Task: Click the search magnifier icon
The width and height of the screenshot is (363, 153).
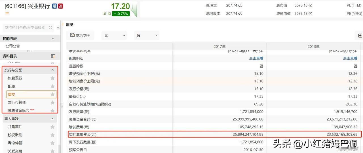Action: [51, 27]
